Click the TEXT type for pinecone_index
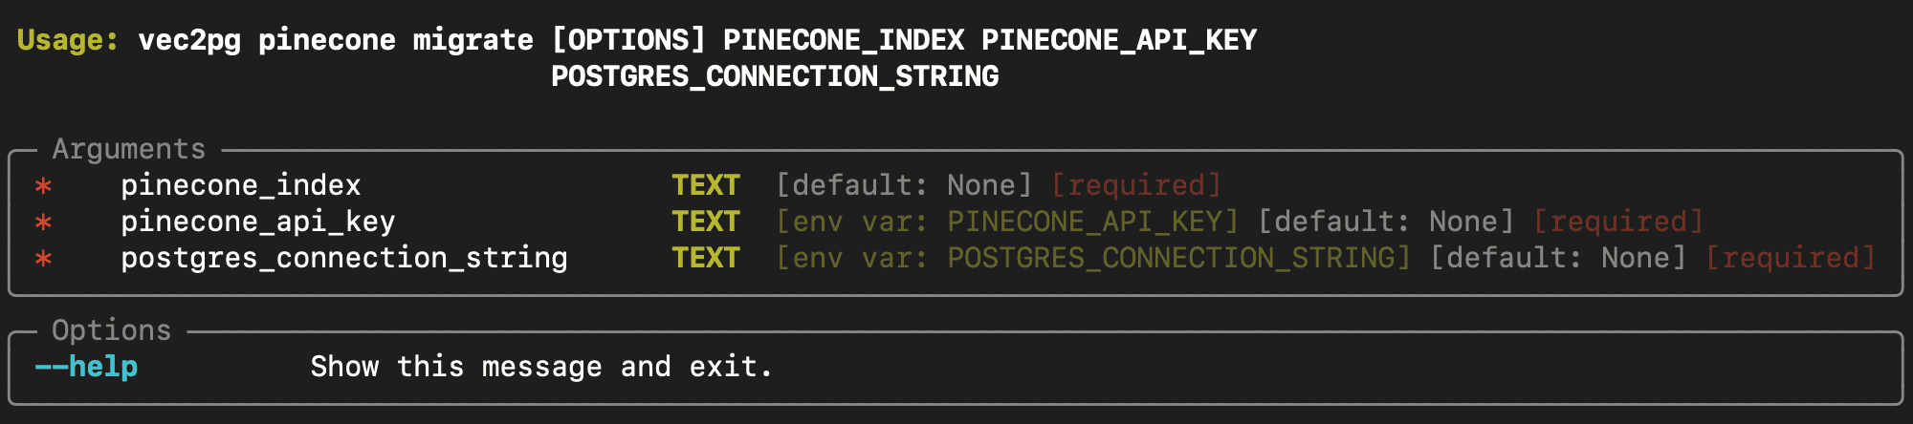Image resolution: width=1913 pixels, height=424 pixels. tap(706, 185)
